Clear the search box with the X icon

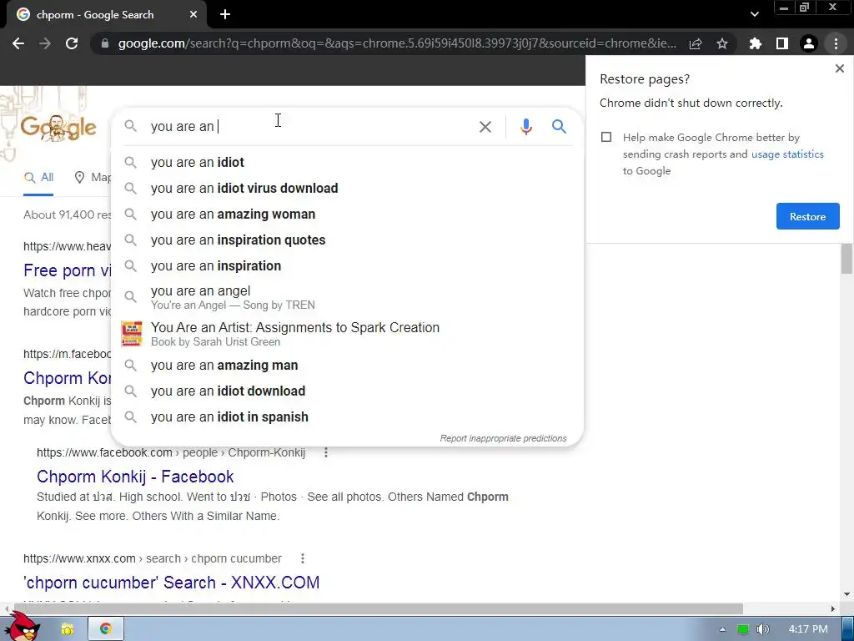485,127
